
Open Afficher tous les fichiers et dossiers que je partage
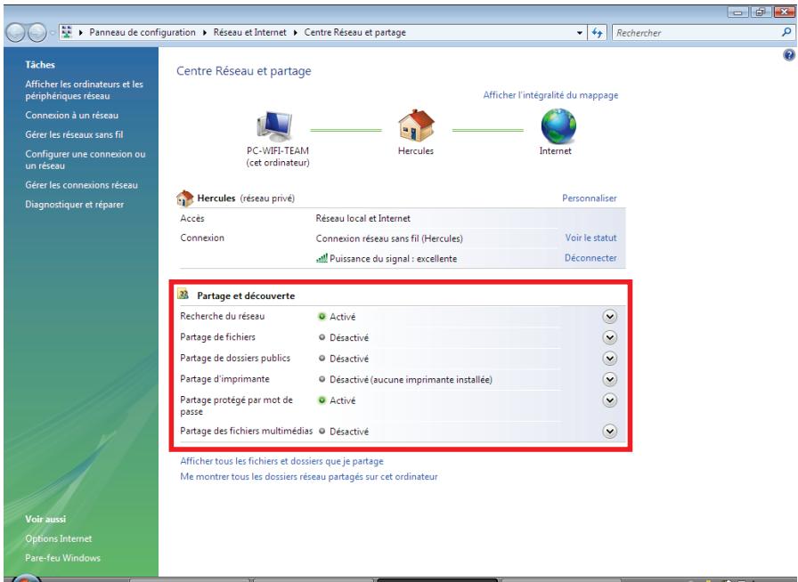tap(282, 461)
